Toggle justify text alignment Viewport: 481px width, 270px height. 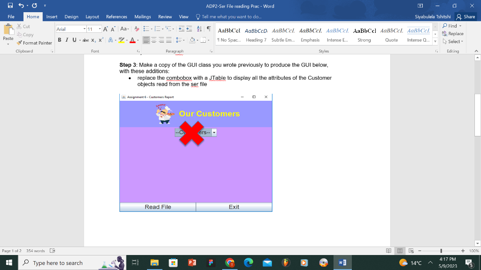tap(169, 40)
